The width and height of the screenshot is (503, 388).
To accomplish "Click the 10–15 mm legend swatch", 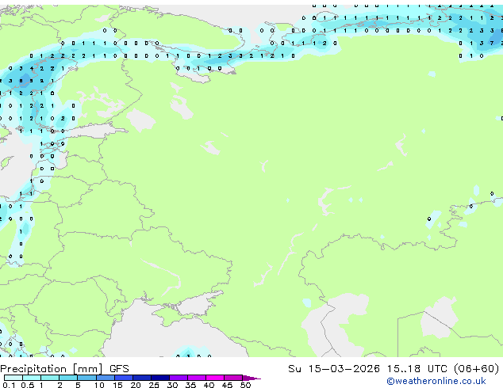I will coord(106,378).
